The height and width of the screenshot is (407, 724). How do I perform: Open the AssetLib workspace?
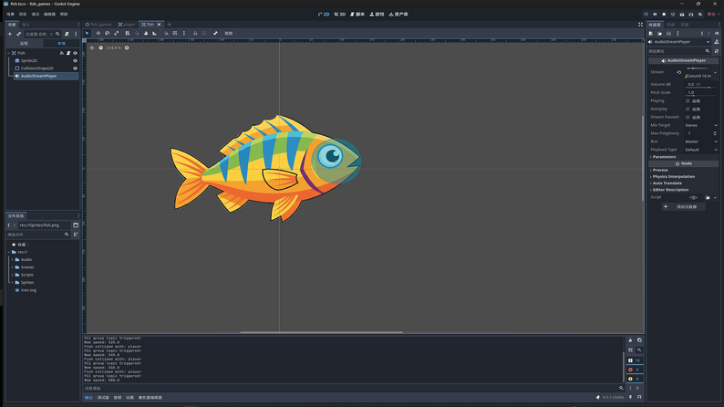(x=398, y=15)
